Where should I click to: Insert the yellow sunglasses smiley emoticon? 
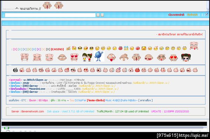[80, 48]
